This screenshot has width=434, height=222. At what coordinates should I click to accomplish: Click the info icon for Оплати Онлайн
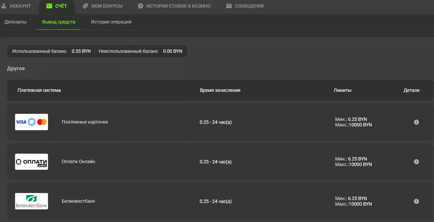[416, 162]
